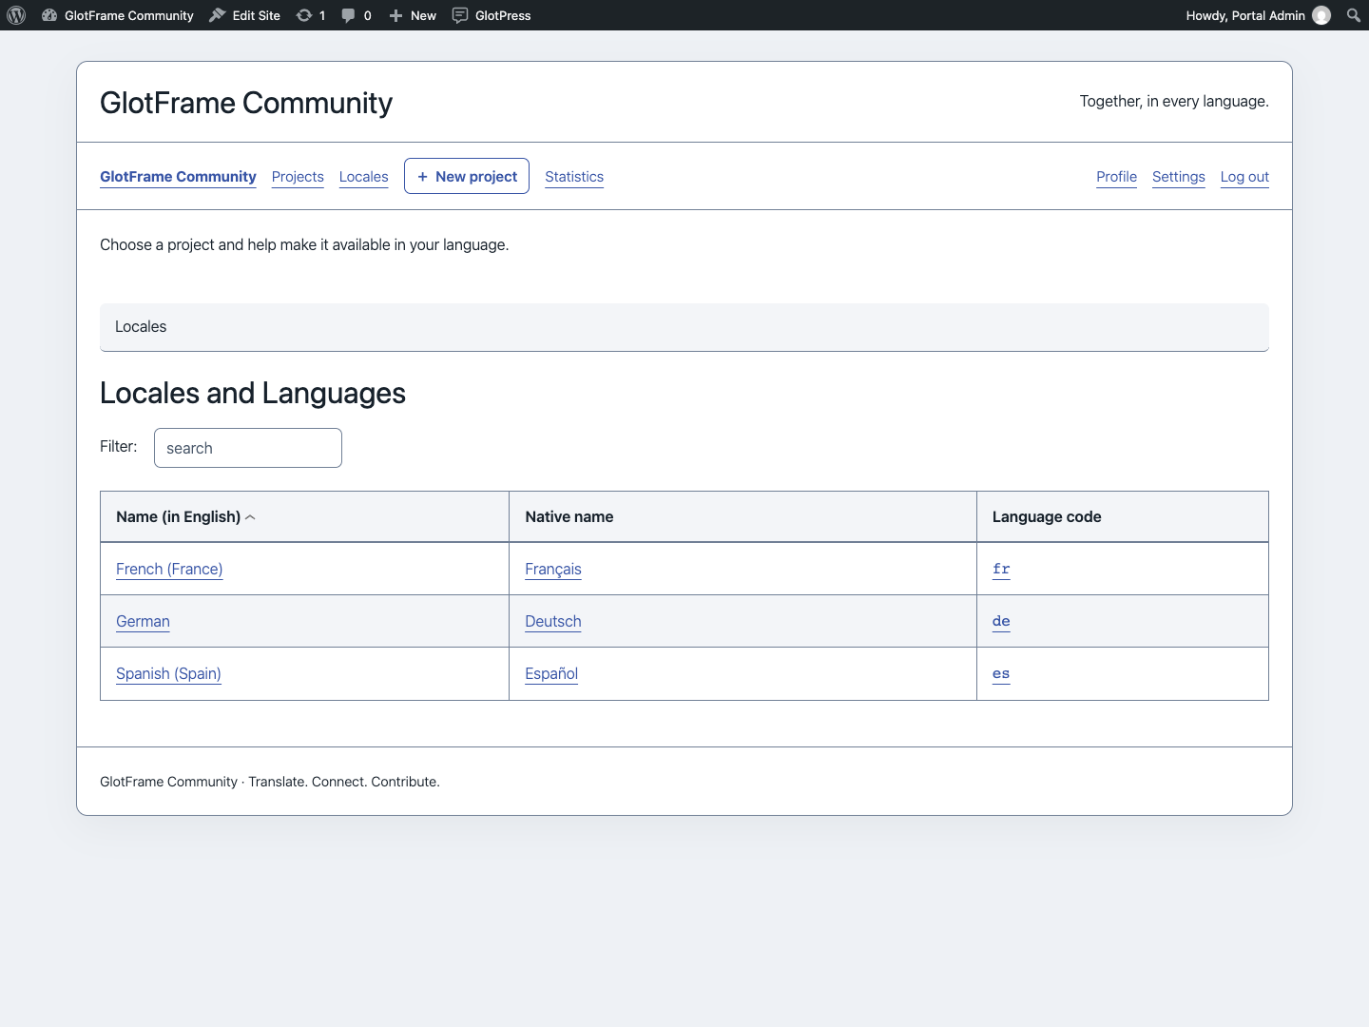This screenshot has width=1369, height=1027.
Task: Click the footer 'Translate. Connect. Contribute.' text
Action: (344, 782)
